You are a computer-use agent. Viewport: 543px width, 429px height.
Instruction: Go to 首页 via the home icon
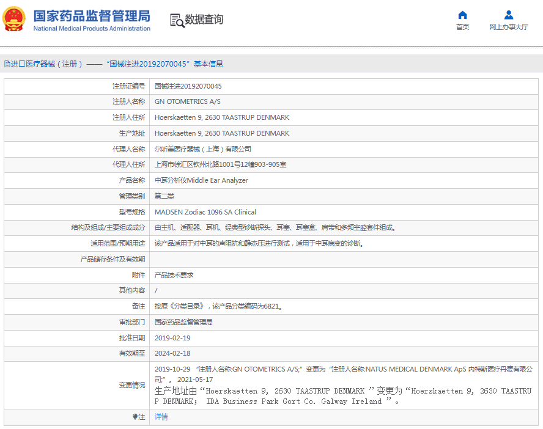click(462, 15)
